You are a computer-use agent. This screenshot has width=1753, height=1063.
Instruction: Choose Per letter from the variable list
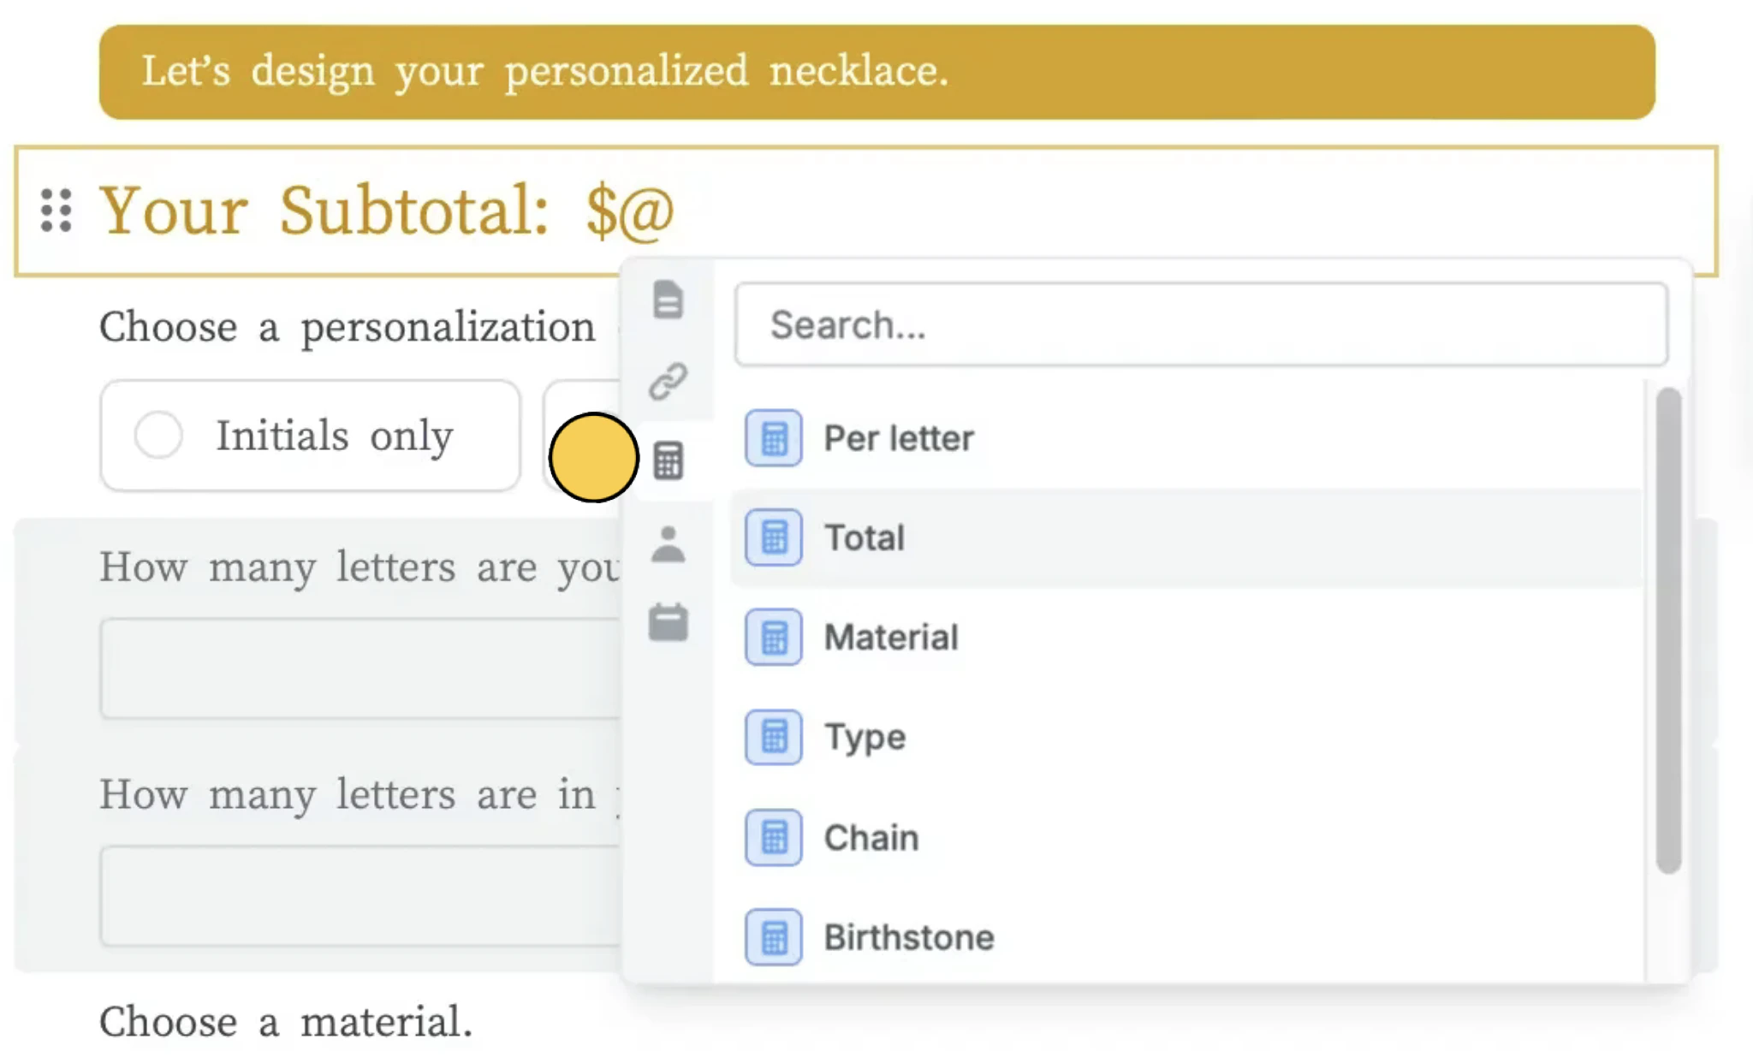(x=898, y=438)
